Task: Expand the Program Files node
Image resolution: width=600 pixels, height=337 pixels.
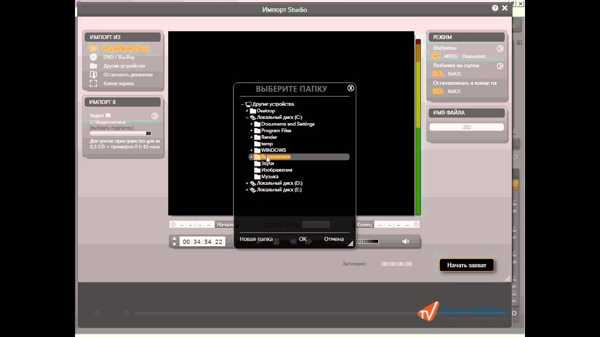Action: [x=251, y=131]
